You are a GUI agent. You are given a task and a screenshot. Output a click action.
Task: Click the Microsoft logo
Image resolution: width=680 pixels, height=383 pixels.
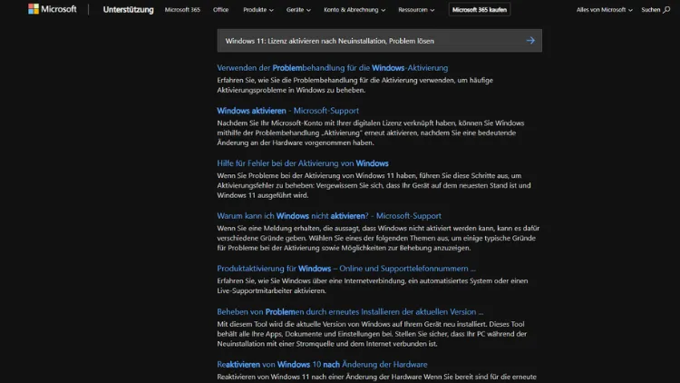coord(53,9)
